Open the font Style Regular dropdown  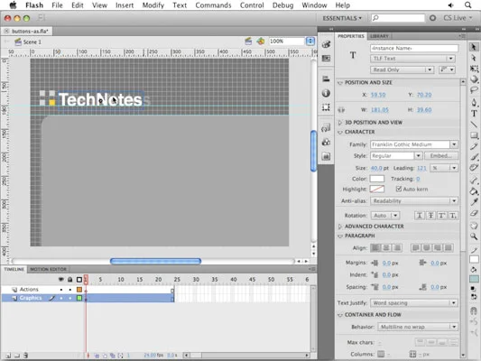tap(396, 156)
